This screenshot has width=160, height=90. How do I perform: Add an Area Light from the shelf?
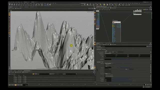(90, 5)
